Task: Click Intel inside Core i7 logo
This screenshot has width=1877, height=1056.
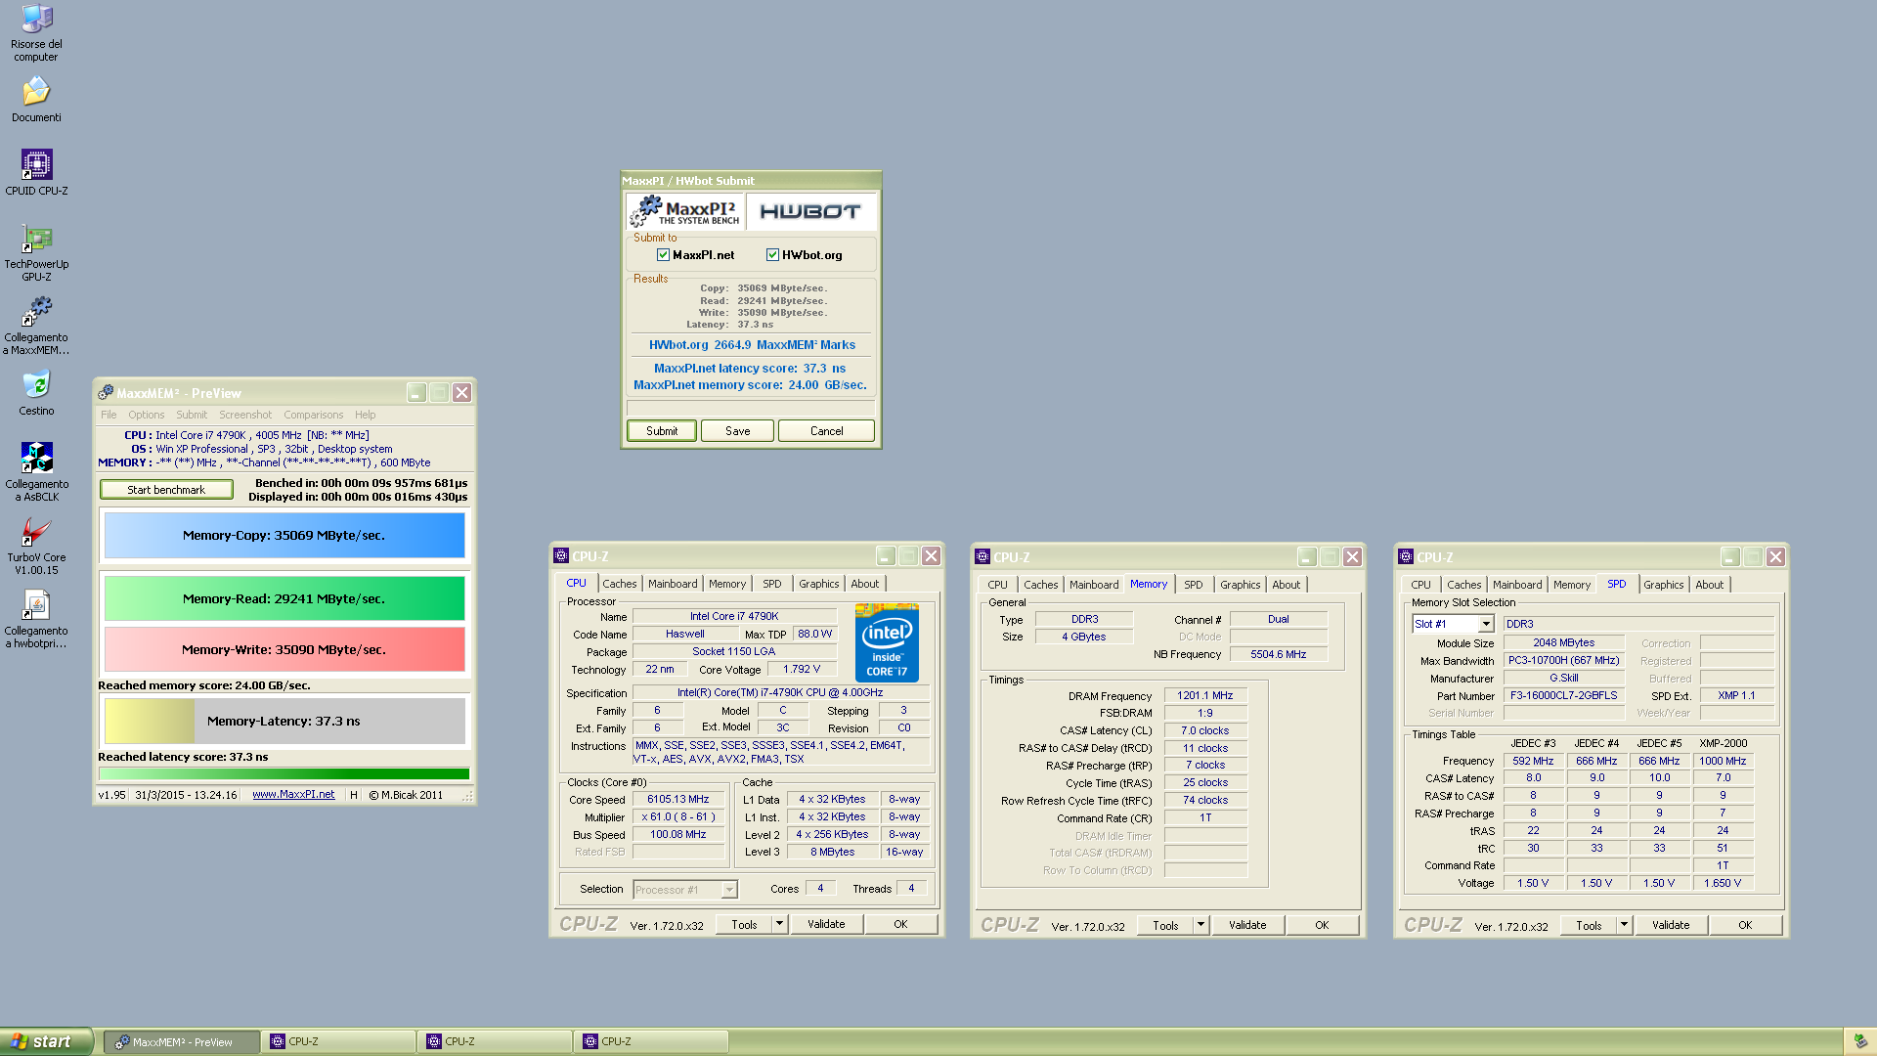Action: [x=887, y=642]
